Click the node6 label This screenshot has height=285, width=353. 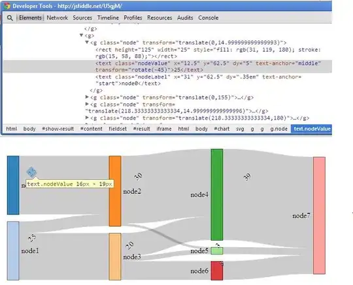199,271
